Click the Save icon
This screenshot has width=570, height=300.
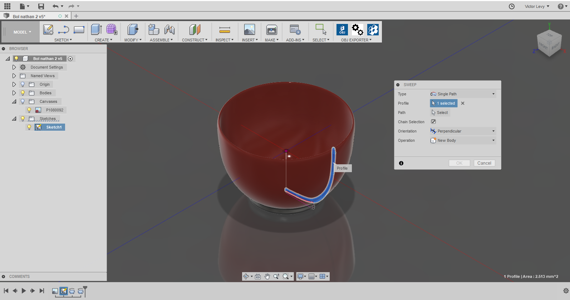(41, 6)
